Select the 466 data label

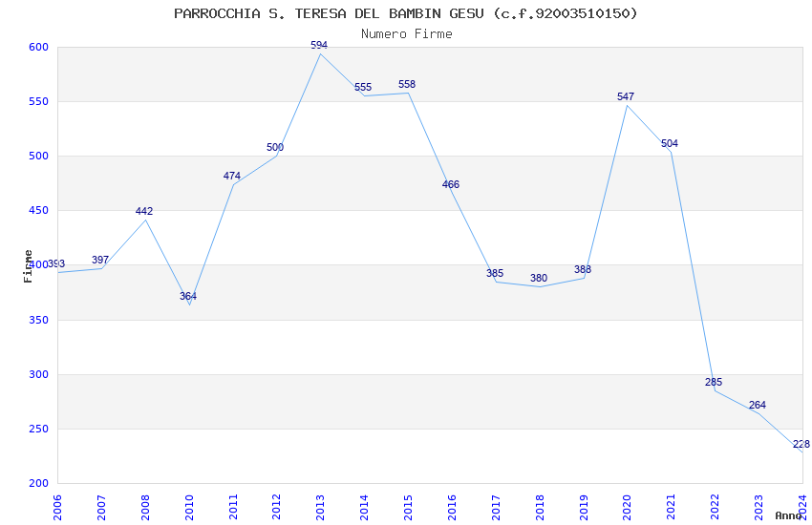pos(451,184)
